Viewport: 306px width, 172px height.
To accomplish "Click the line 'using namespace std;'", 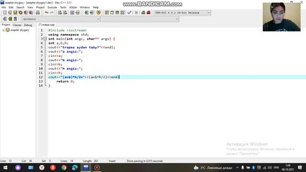I will (68, 34).
